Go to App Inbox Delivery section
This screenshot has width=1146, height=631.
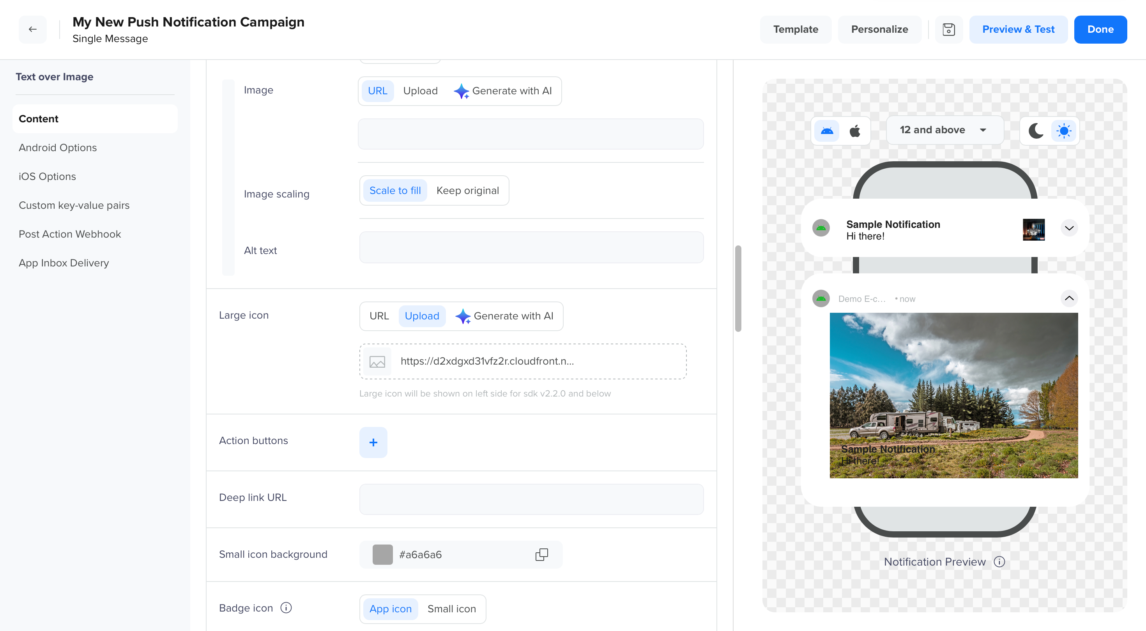64,263
